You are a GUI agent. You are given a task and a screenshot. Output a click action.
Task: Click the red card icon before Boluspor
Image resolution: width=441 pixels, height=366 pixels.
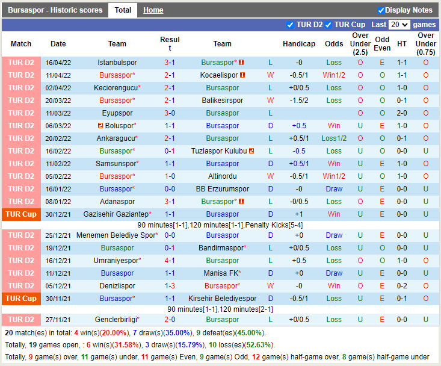[100, 126]
